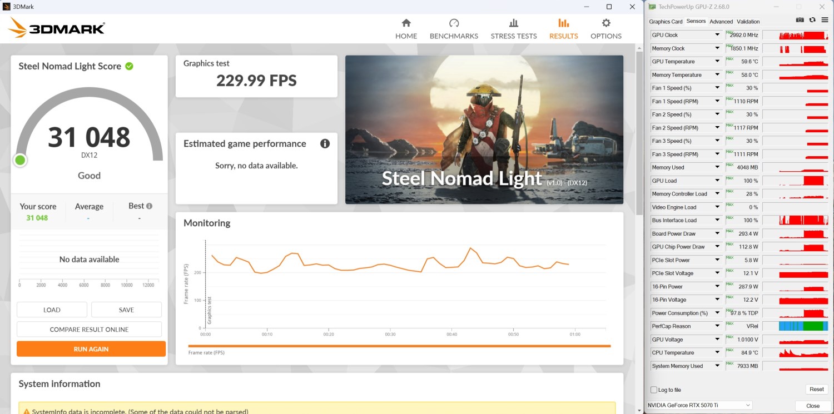Viewport: 834px width, 414px height.
Task: Click the 229.99 FPS graphics test value
Action: click(256, 81)
